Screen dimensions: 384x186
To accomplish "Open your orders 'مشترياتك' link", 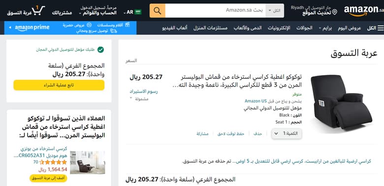I will [62, 13].
